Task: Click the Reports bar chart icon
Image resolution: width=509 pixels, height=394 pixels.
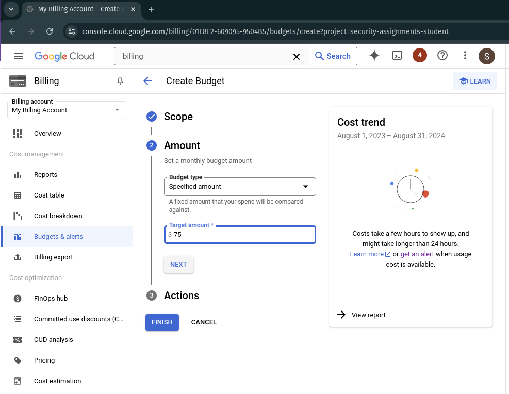Action: (18, 175)
